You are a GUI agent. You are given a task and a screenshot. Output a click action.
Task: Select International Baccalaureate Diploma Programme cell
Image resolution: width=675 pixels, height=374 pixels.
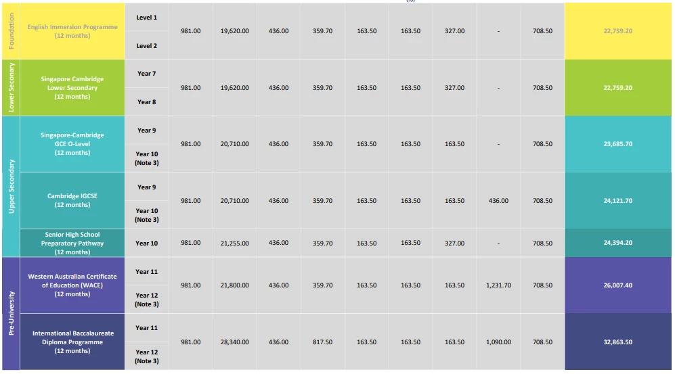click(72, 342)
